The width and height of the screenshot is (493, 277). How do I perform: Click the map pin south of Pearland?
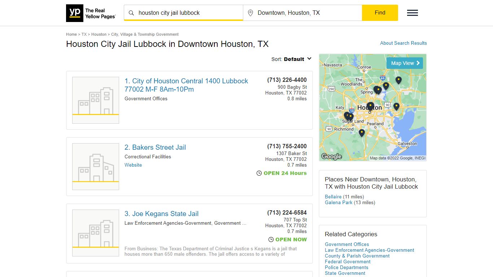coord(362,133)
